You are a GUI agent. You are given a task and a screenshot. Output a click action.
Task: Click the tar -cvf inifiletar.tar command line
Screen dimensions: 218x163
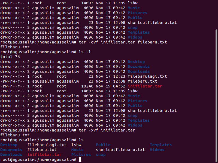84,42
